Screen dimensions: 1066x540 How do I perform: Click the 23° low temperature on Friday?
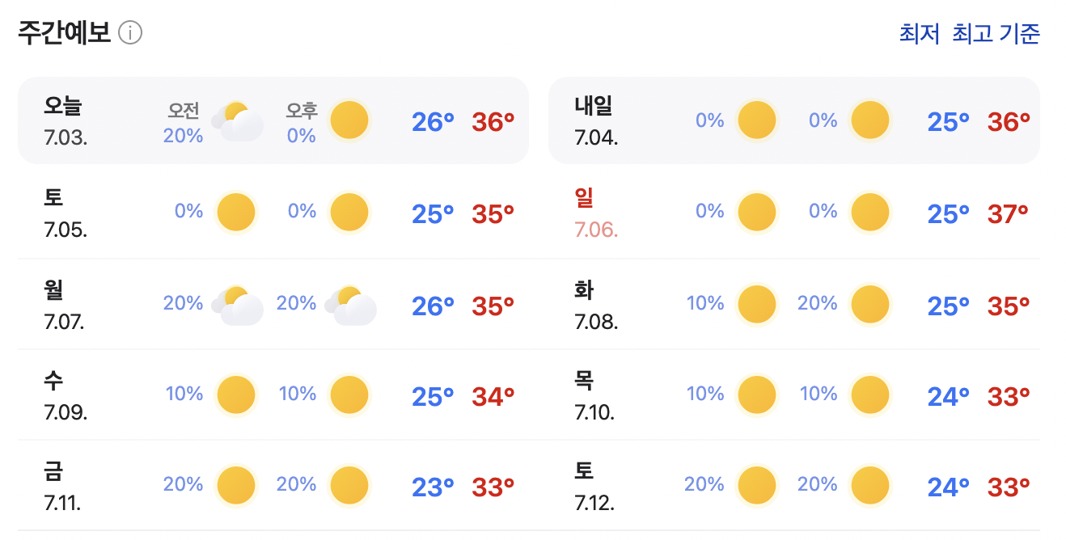click(x=433, y=487)
